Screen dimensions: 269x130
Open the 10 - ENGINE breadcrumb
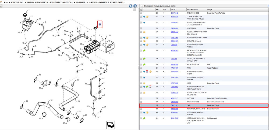pos(80,2)
